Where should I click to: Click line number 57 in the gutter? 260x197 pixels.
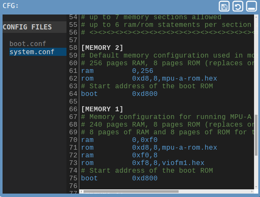pos(73,40)
